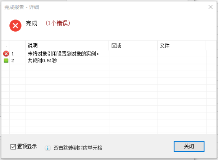
Task: Click the 完成报告 - 详细 window title
Action: pyautogui.click(x=22, y=7)
